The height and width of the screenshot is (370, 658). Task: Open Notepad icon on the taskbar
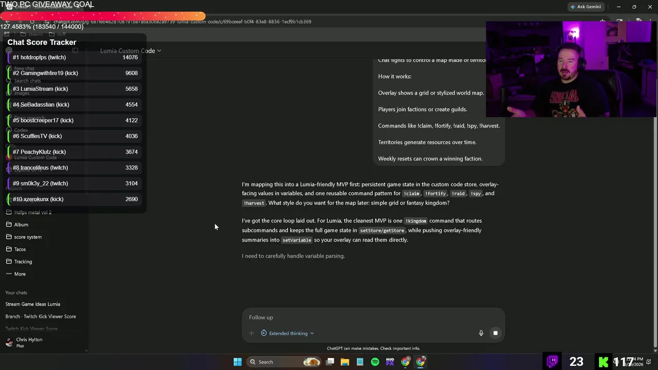[360, 362]
